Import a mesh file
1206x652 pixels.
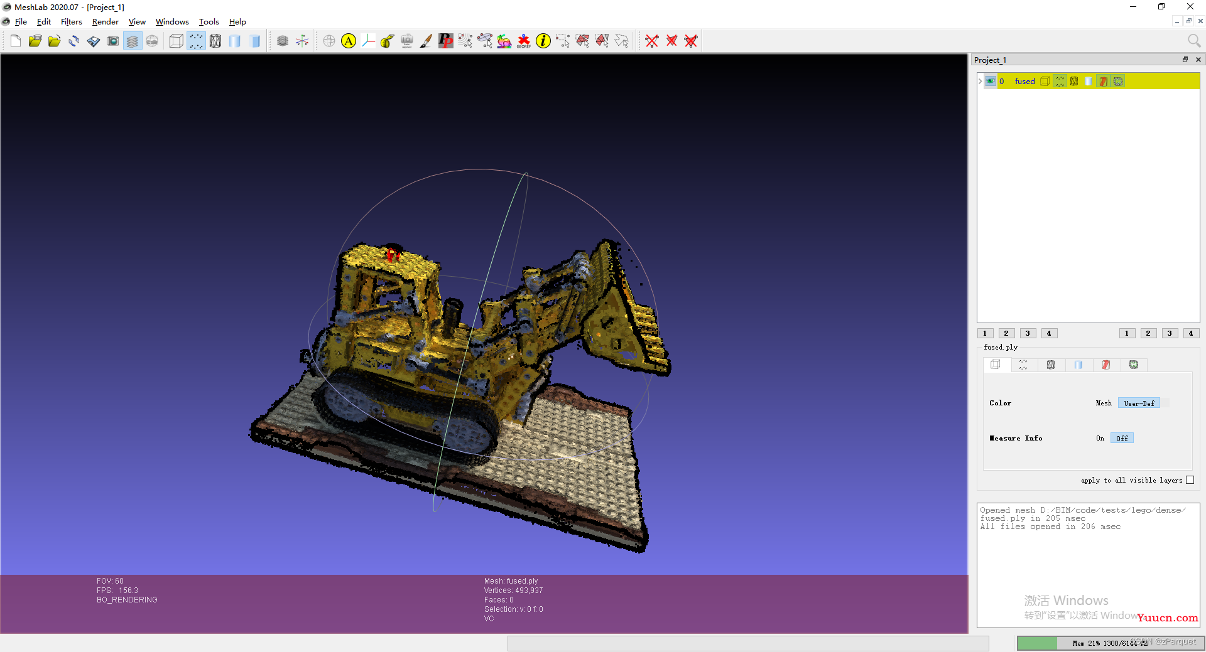pos(55,41)
